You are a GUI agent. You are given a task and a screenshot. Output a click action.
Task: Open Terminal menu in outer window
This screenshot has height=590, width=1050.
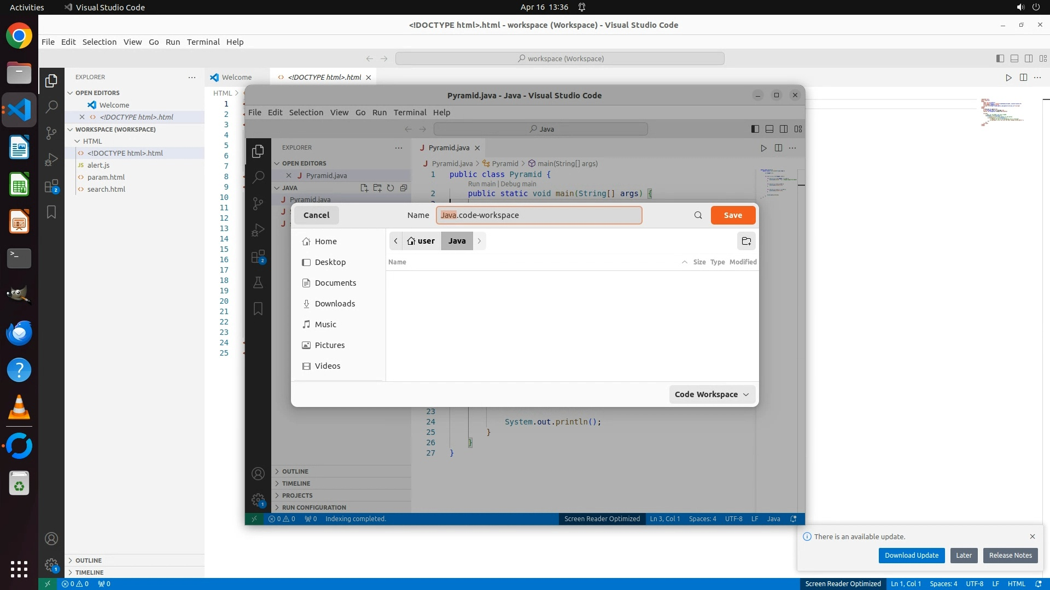[x=203, y=42]
